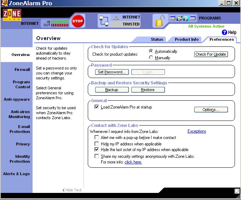Click the Skype program icon
This screenshot has height=200, width=241.
coord(186,18)
